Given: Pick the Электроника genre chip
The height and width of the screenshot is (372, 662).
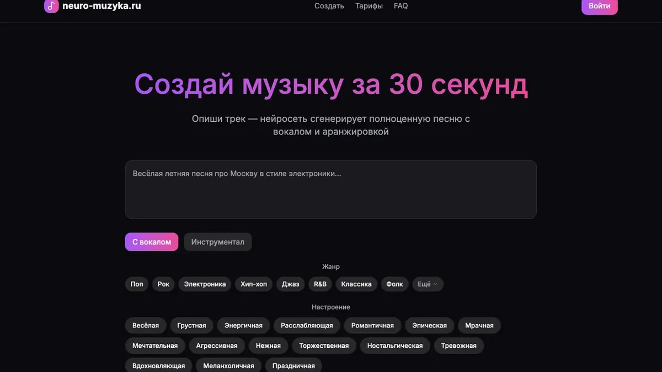Looking at the screenshot, I should click(x=205, y=284).
